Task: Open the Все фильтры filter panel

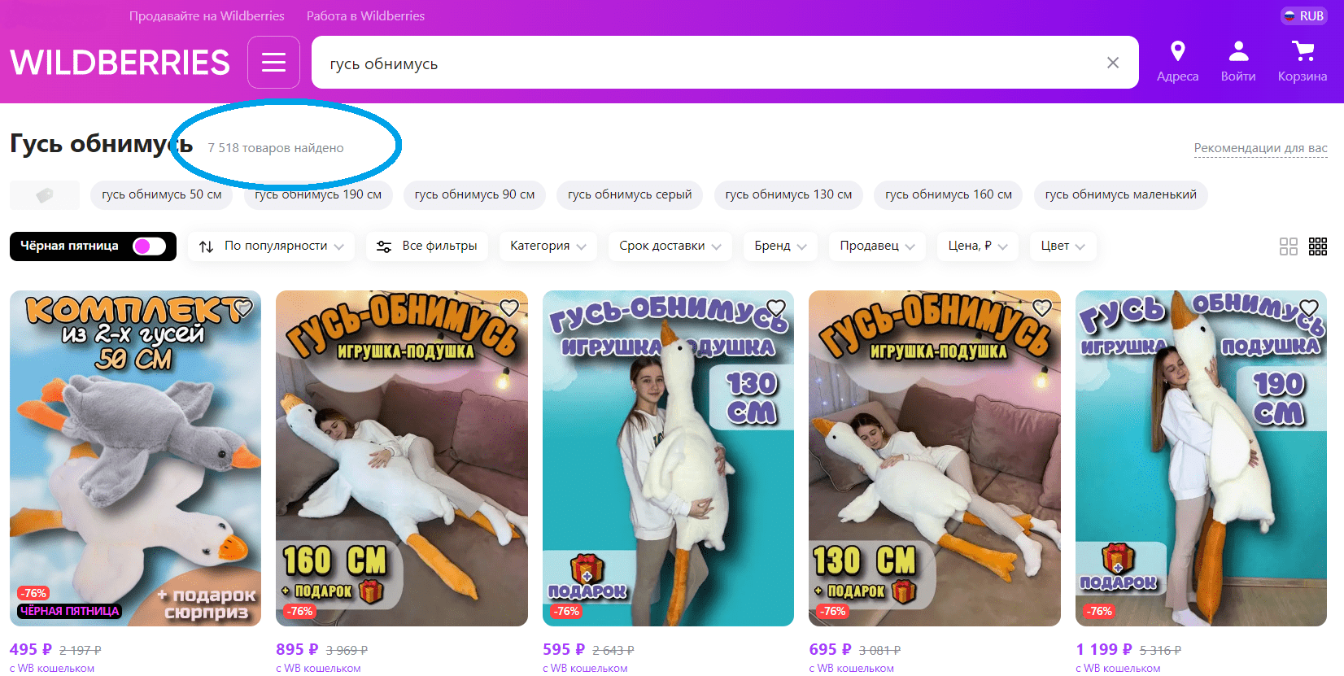Action: point(427,246)
